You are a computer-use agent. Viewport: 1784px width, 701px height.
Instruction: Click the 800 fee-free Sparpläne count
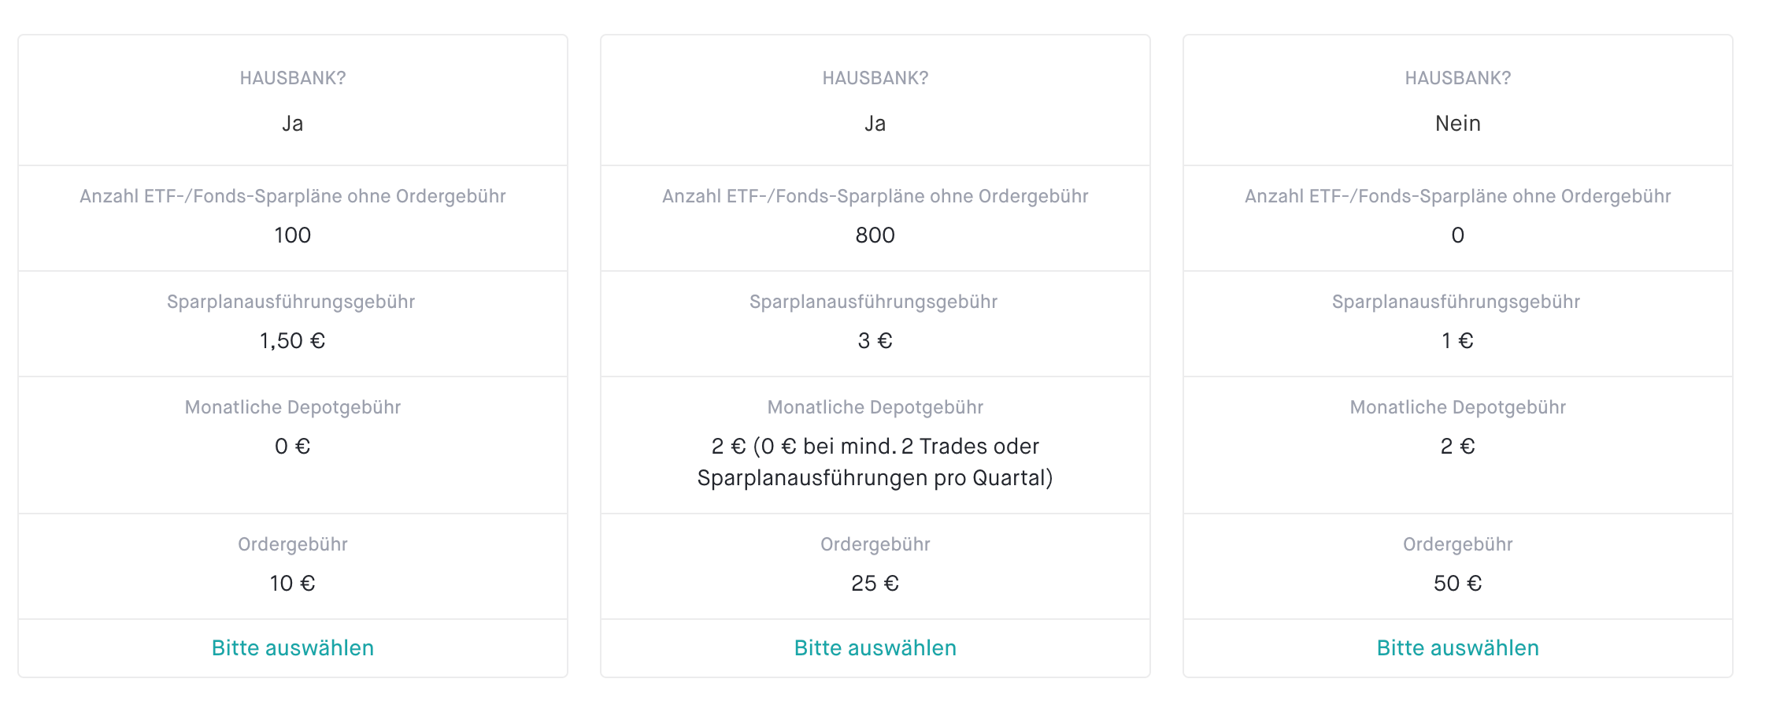(875, 236)
